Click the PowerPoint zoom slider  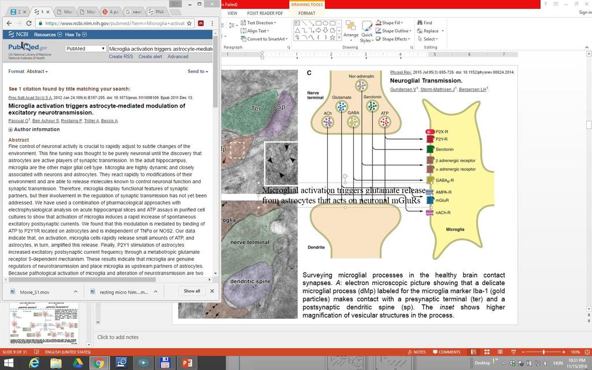pos(543,352)
